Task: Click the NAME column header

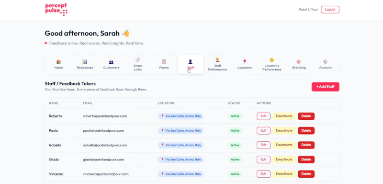Action: point(54,103)
